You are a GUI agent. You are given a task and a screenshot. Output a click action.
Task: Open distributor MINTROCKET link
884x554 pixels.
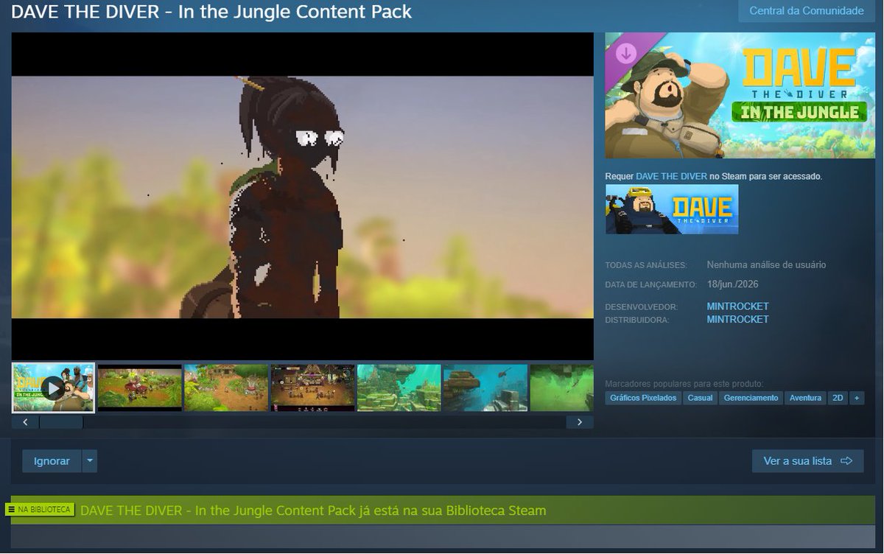[737, 320]
